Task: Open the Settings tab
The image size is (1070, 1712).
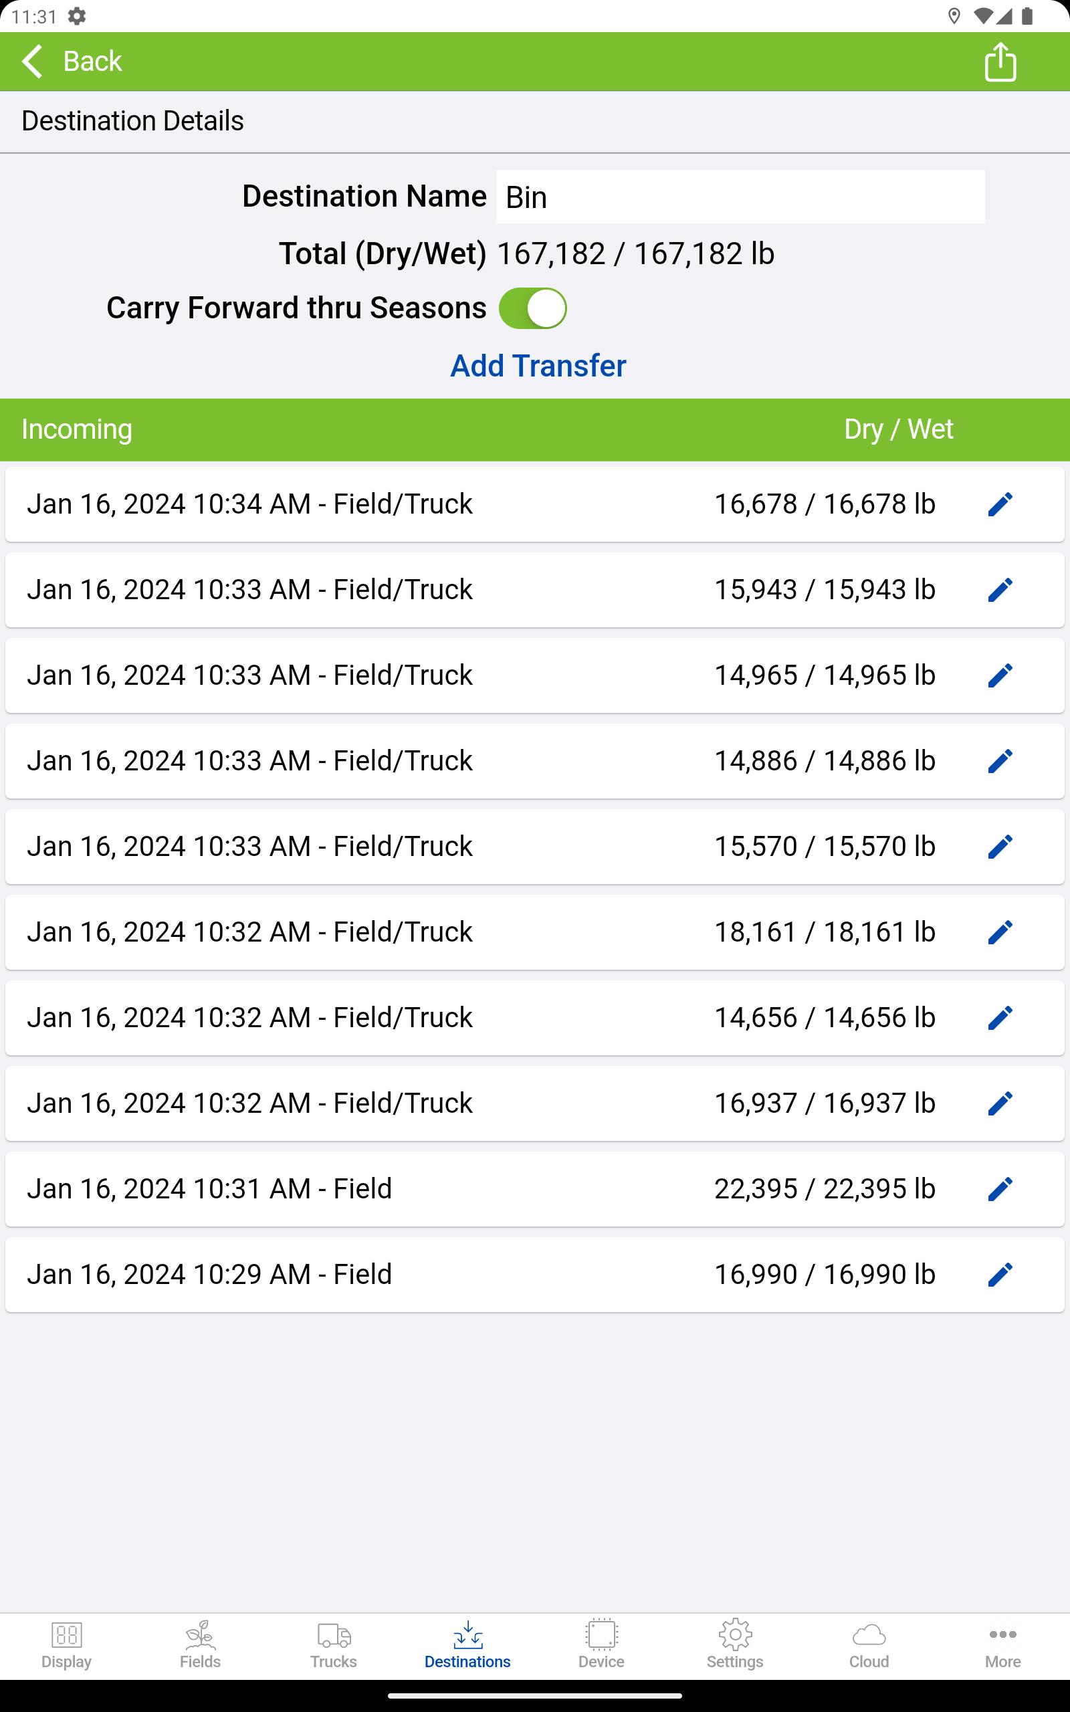Action: click(735, 1646)
